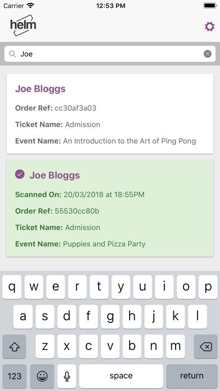
Task: Focus the search field containing Joe
Action: [110, 53]
